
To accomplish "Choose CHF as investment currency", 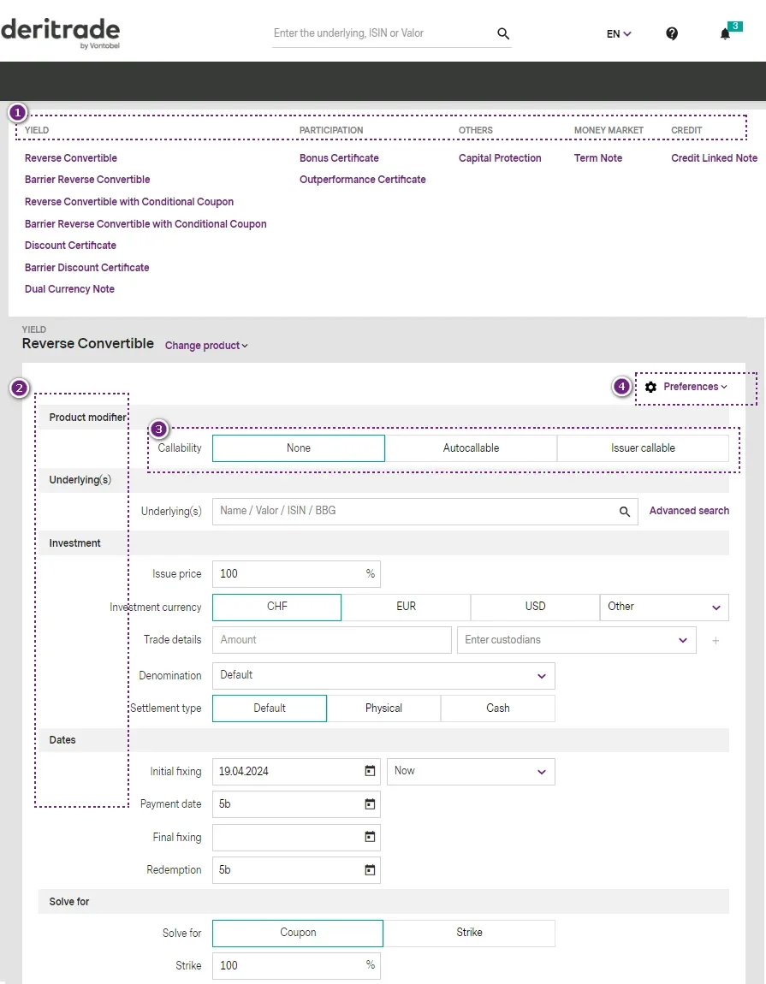I will click(x=277, y=607).
